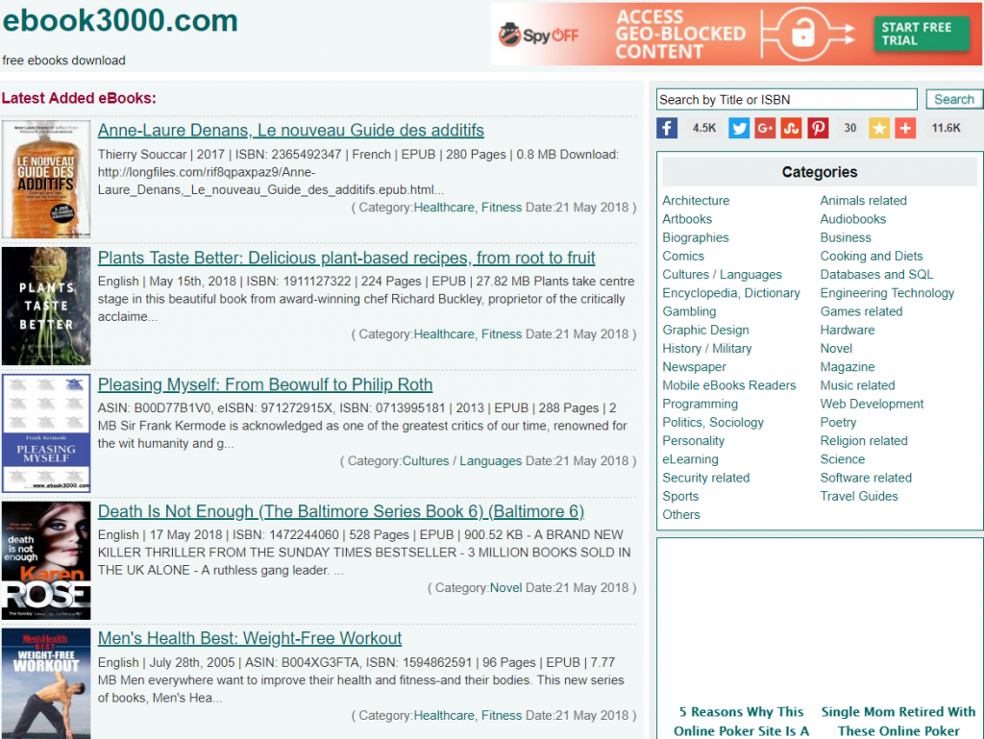This screenshot has height=739, width=984.
Task: Browse the Animals related category
Action: 864,201
